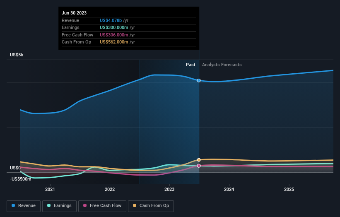Click the US$300.000m earnings value
The image size is (340, 217).
pyautogui.click(x=114, y=27)
